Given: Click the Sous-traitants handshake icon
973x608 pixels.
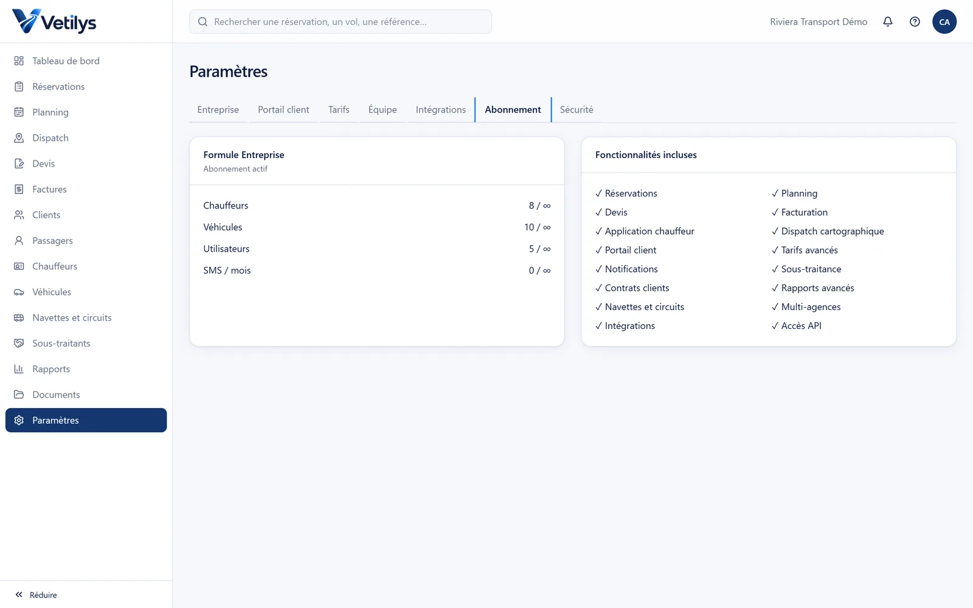Looking at the screenshot, I should (19, 343).
